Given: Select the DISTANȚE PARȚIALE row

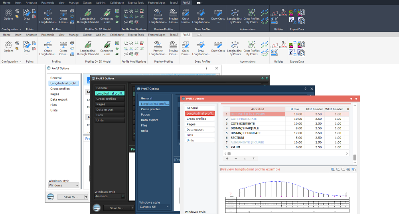Looking at the screenshot, I should [286, 129].
